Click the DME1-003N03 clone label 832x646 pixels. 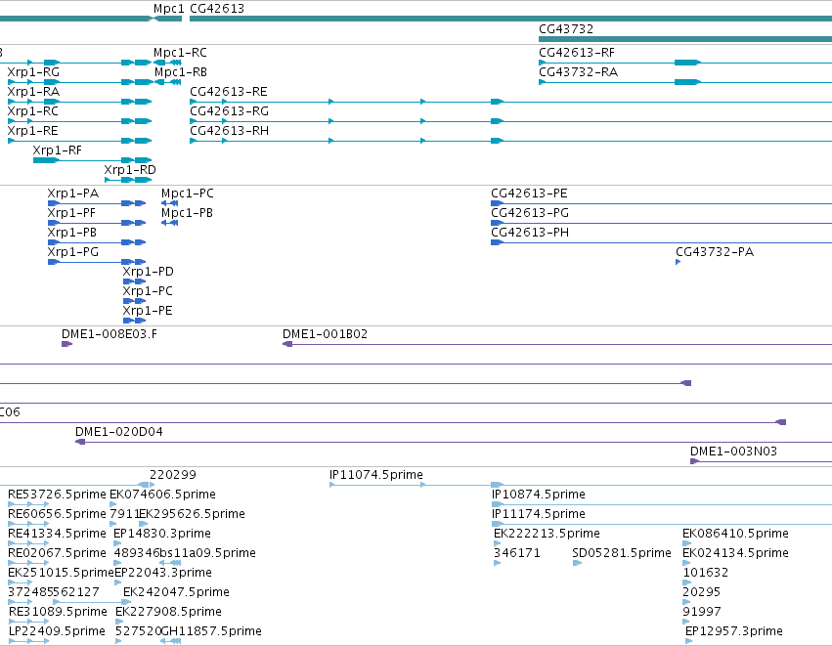pyautogui.click(x=733, y=452)
